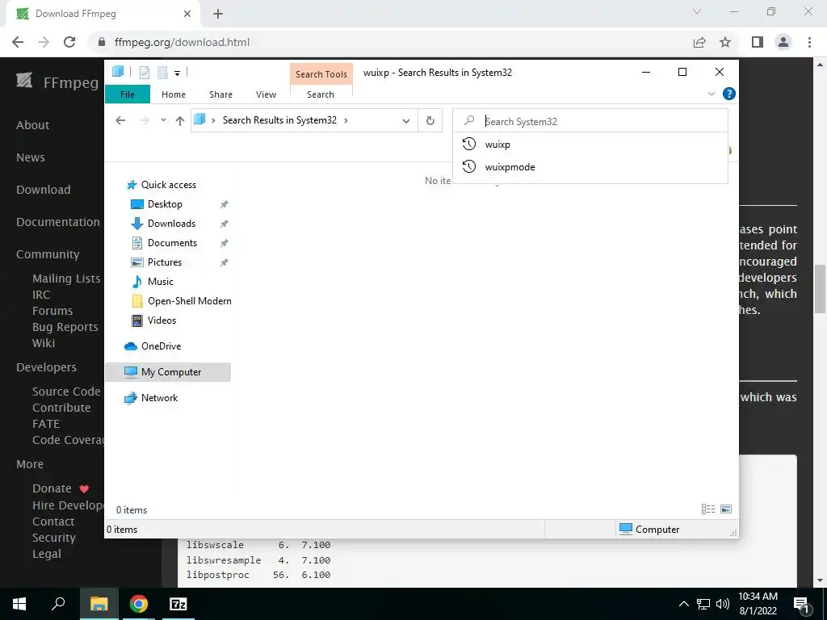Open Music folder in navigation pane
Image resolution: width=827 pixels, height=620 pixels.
click(161, 282)
